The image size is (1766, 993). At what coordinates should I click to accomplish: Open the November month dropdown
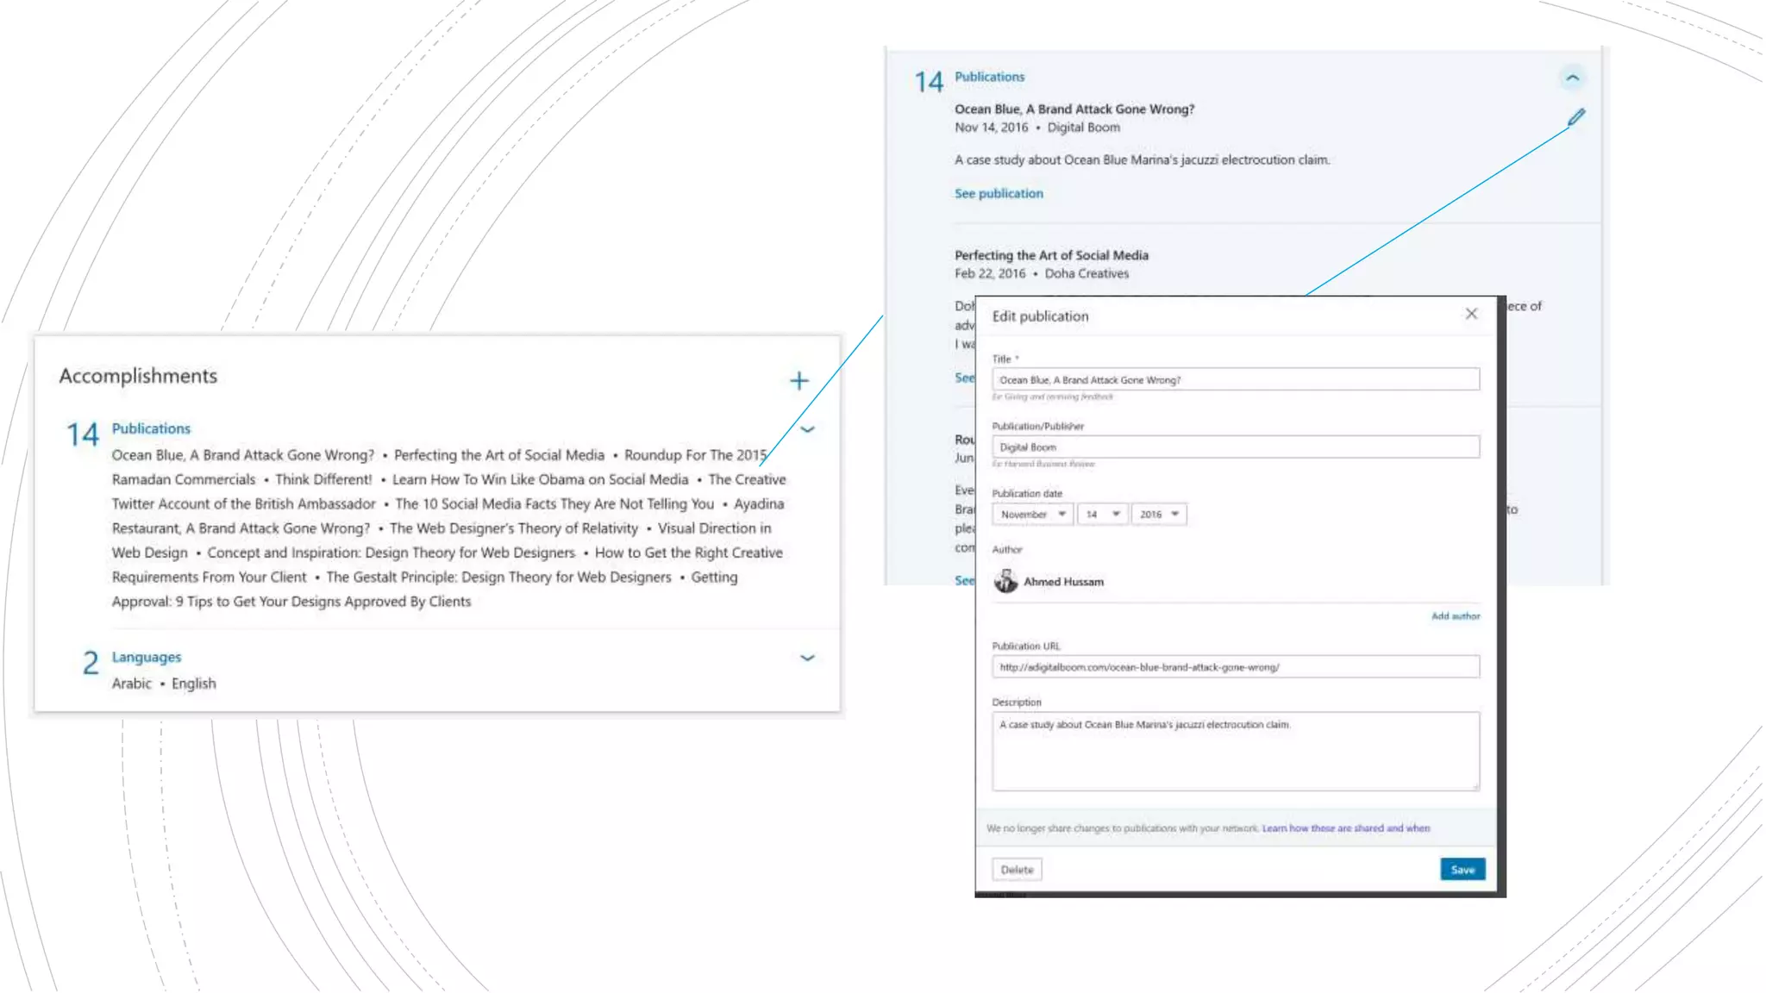pos(1032,514)
